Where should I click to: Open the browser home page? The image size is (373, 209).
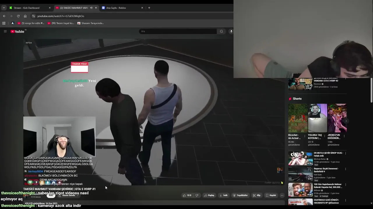click(25, 16)
